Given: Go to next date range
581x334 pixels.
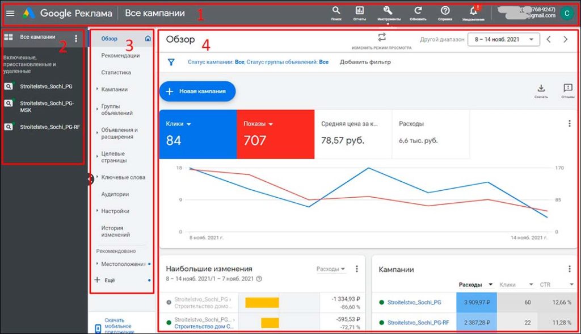Looking at the screenshot, I should tap(566, 39).
